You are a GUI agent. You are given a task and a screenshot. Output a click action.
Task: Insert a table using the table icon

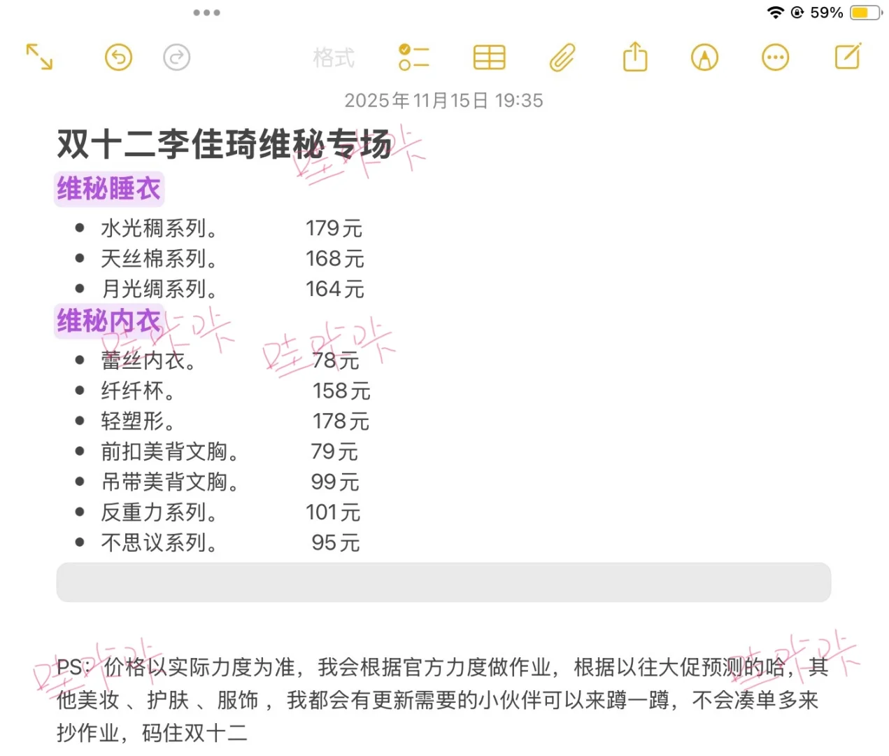click(x=488, y=58)
